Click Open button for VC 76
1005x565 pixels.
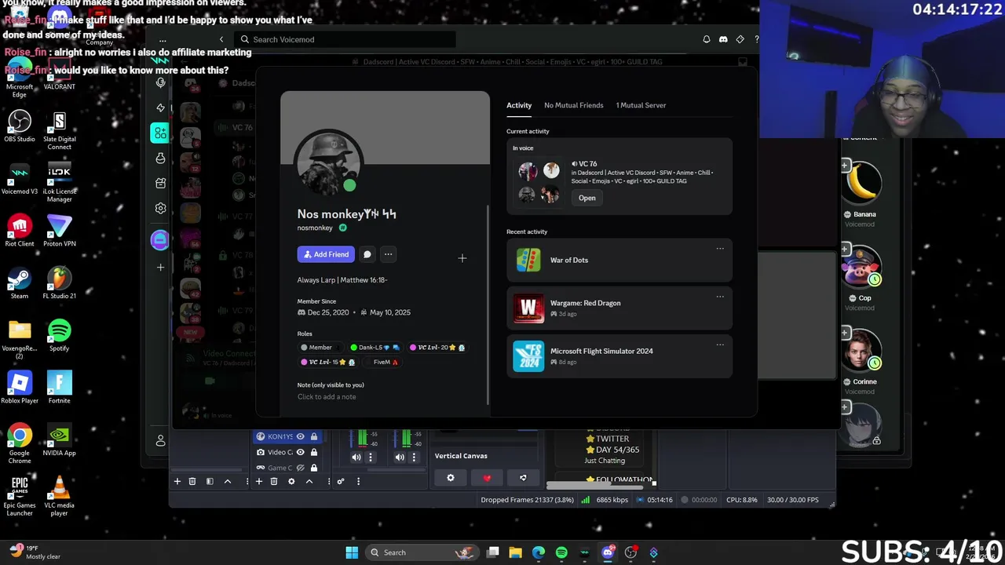(587, 198)
